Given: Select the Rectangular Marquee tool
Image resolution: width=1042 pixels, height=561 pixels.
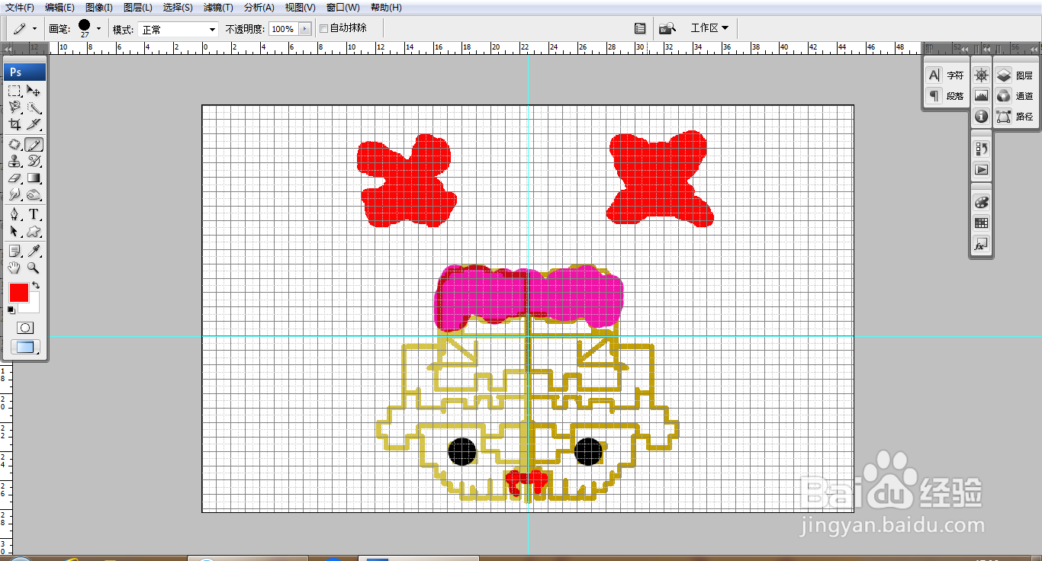Looking at the screenshot, I should click(14, 91).
